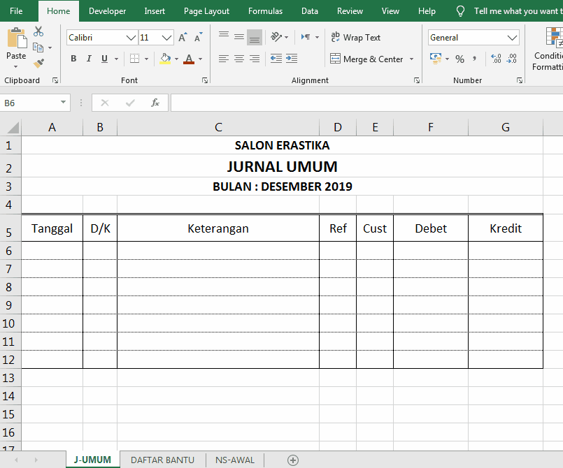Image resolution: width=563 pixels, height=468 pixels.
Task: Open the Font settings dialog launcher
Action: [x=205, y=80]
